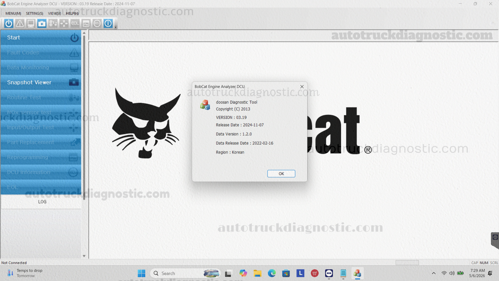Click the fault codes warning toolbar icon

click(x=20, y=23)
